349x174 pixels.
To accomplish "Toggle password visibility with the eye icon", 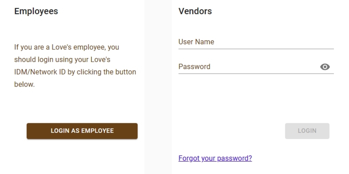I will tap(325, 67).
